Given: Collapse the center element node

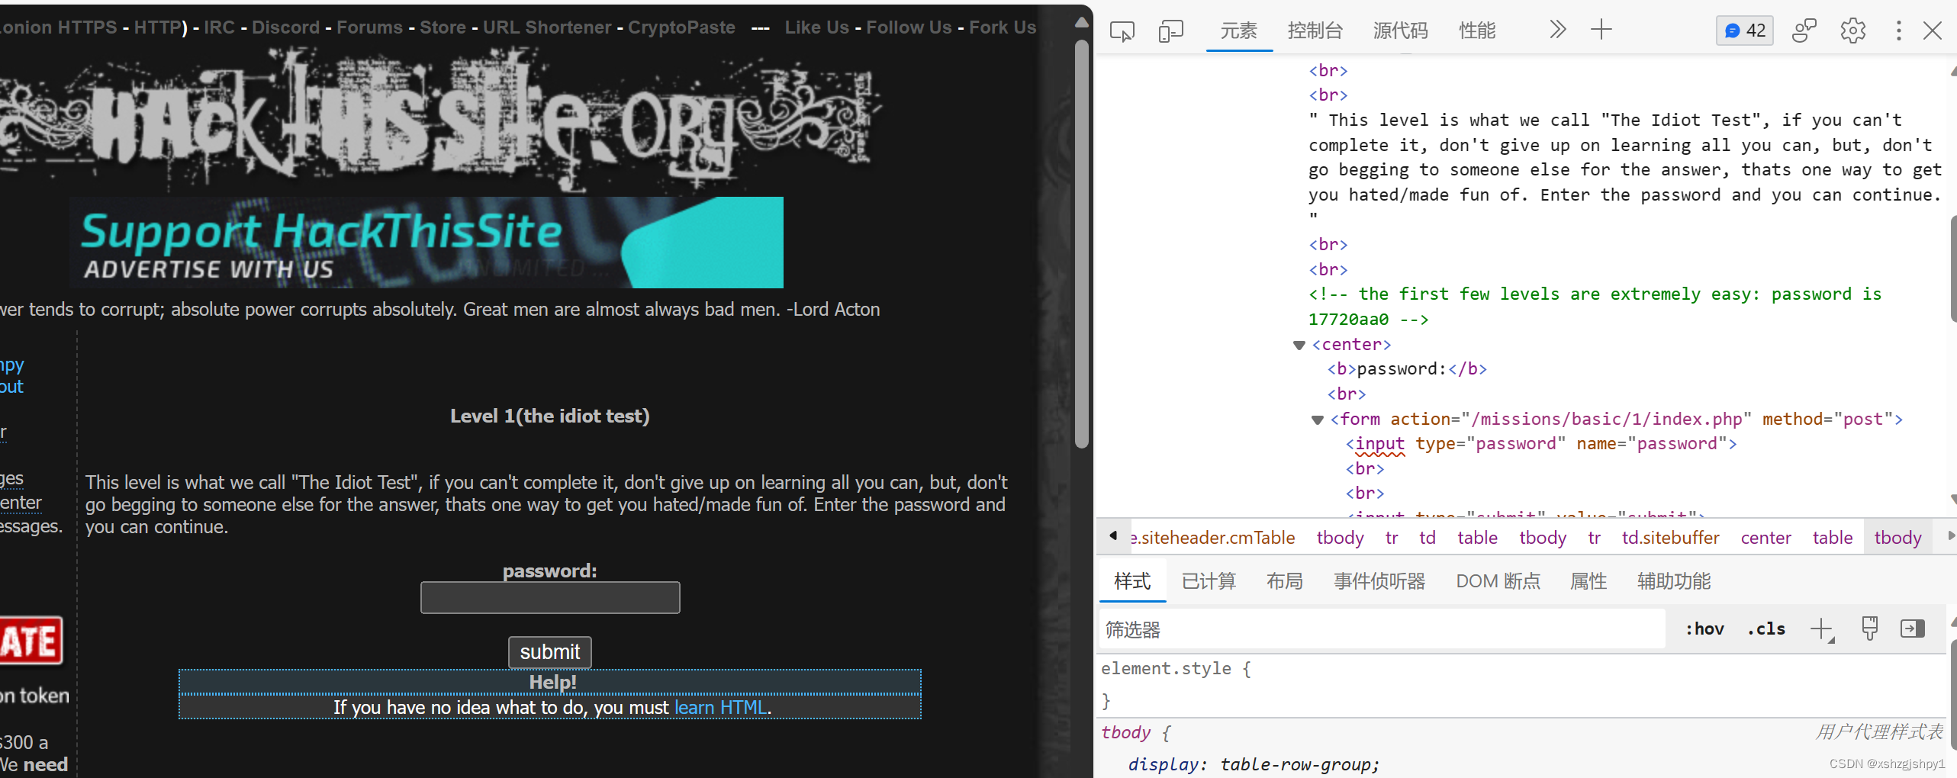Looking at the screenshot, I should [1299, 345].
